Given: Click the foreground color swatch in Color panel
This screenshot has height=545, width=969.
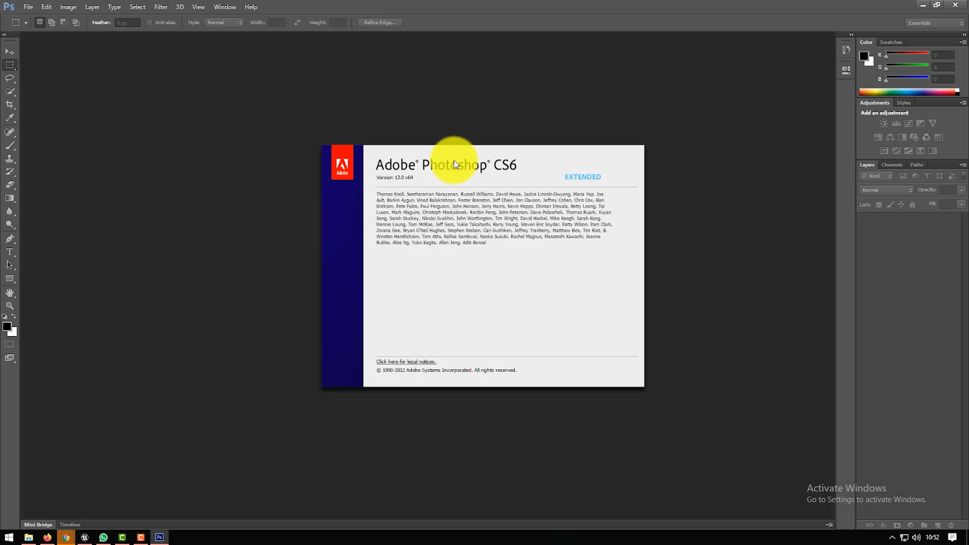Looking at the screenshot, I should [864, 56].
